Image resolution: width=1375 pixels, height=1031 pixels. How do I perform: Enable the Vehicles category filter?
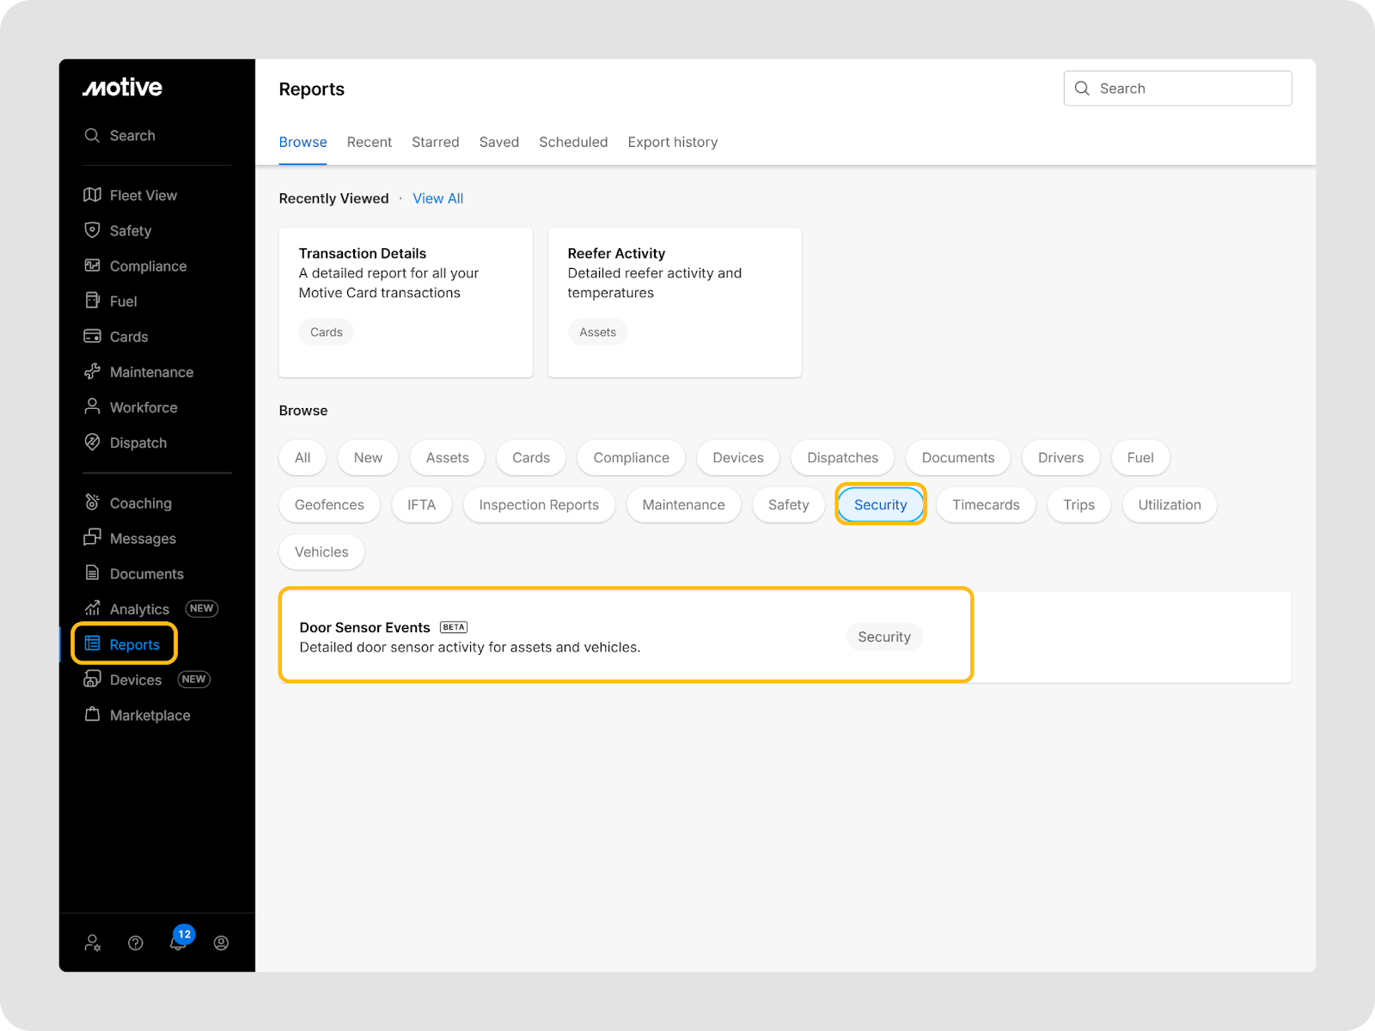(321, 552)
